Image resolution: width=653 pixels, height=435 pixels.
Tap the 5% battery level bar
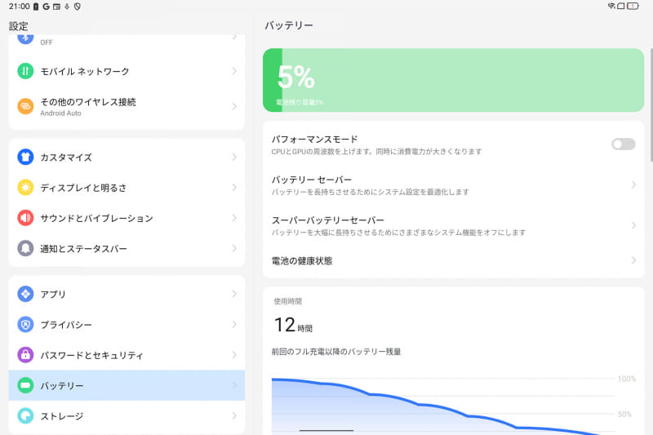[454, 80]
